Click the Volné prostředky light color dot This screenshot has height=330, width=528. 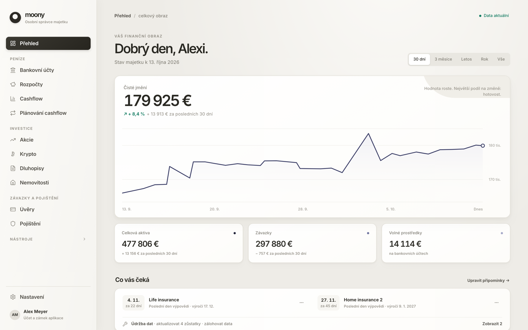click(502, 233)
